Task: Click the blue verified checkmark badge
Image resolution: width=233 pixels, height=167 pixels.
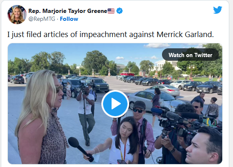Action: coord(120,11)
